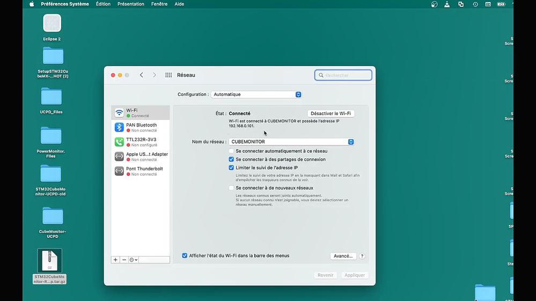536x301 pixels.
Task: Open the Configuration Automatique dropdown
Action: (256, 95)
